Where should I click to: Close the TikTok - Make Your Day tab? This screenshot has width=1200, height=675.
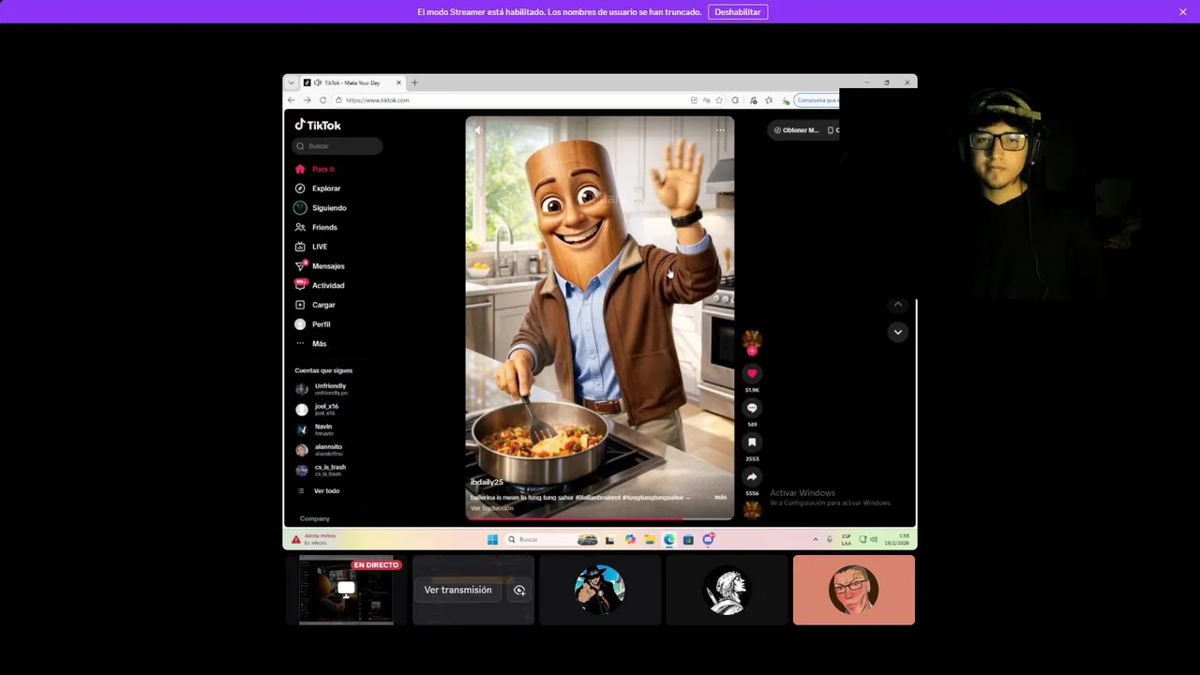(x=398, y=82)
